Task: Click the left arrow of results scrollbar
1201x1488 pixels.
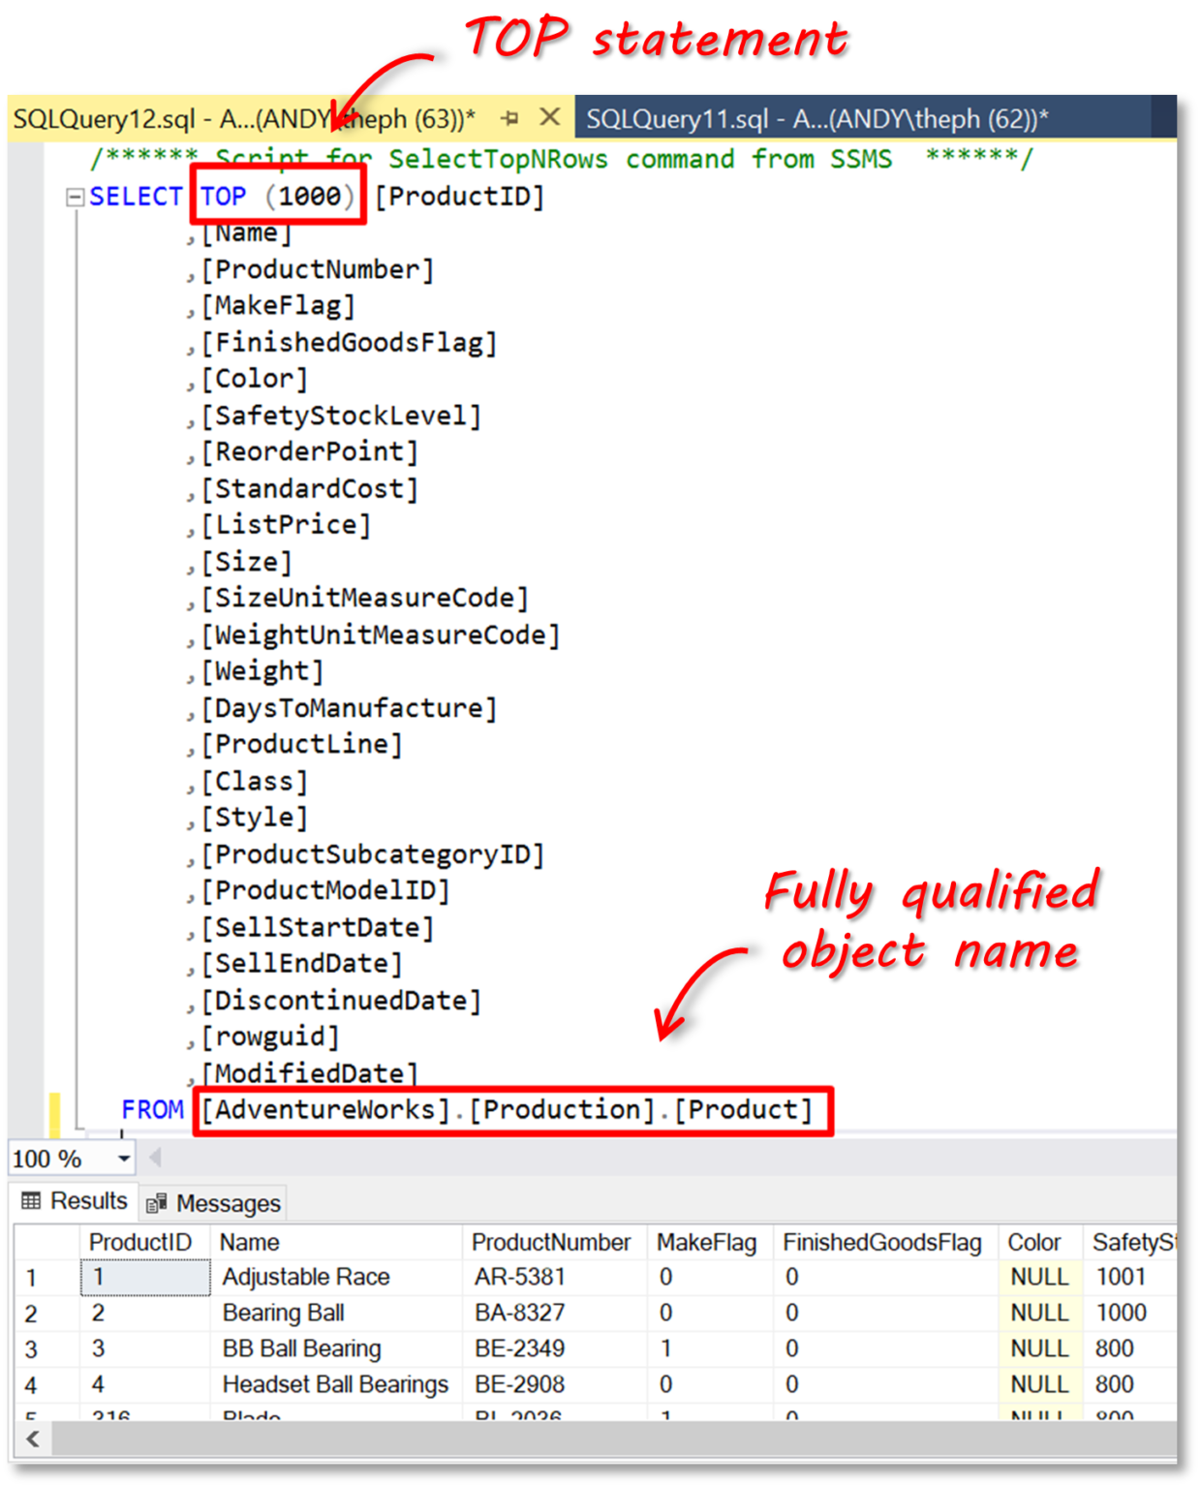Action: (33, 1439)
